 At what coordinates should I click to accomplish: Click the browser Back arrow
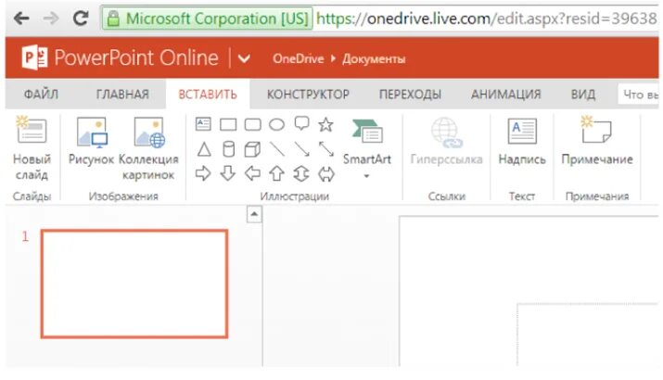coord(21,19)
